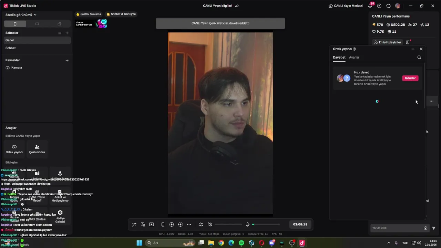Select the dual-screen layout mode
Viewport: 441px width, 248px height.
click(59, 24)
